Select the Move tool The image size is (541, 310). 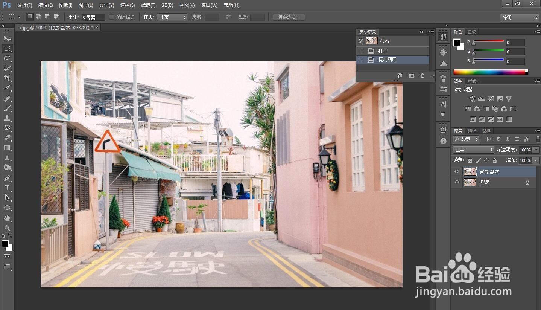tap(7, 38)
